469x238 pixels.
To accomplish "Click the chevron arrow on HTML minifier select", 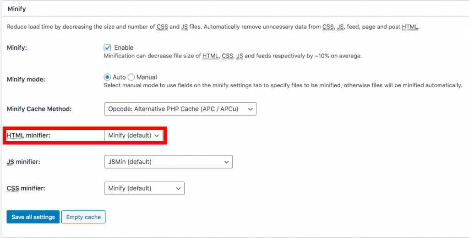I will (157, 135).
